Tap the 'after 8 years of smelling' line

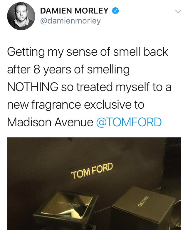click(x=68, y=70)
